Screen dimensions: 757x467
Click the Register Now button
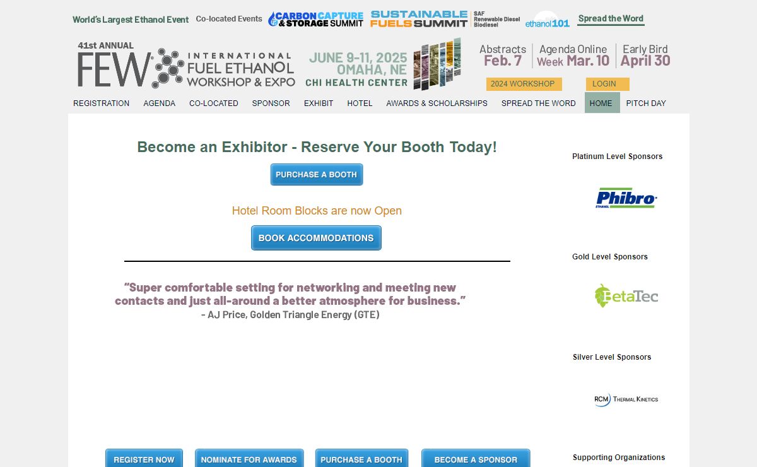[x=144, y=459]
